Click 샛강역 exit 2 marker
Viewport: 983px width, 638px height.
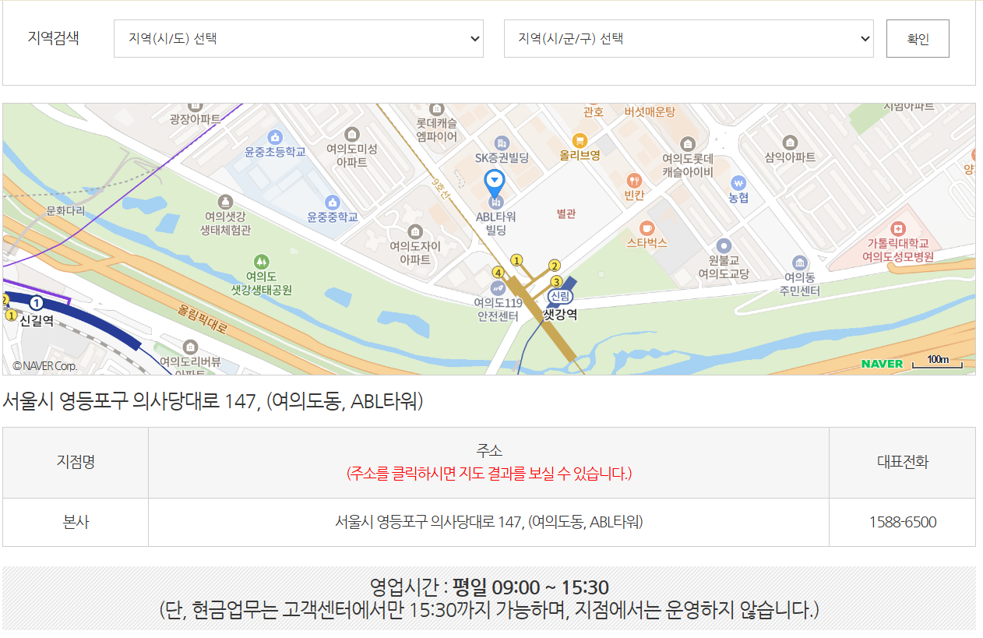[555, 266]
